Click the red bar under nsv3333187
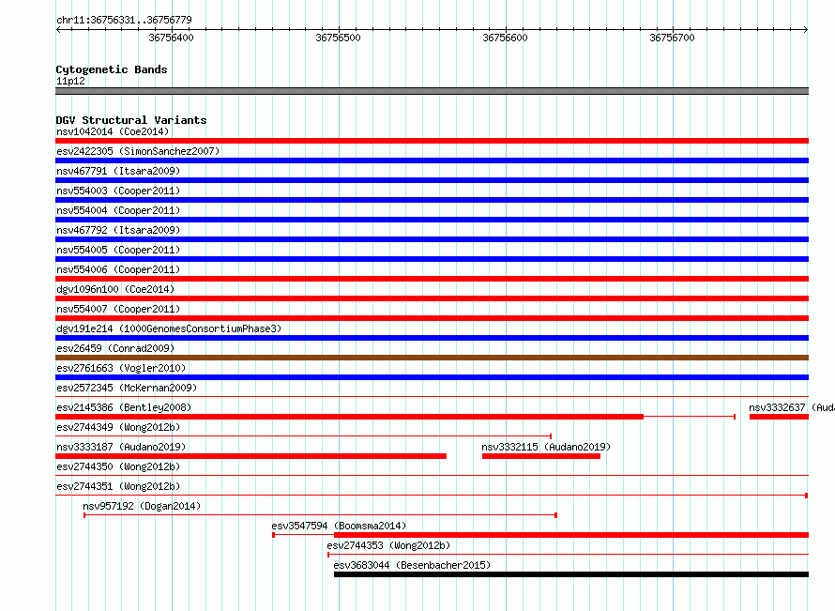This screenshot has width=835, height=611. (250, 456)
